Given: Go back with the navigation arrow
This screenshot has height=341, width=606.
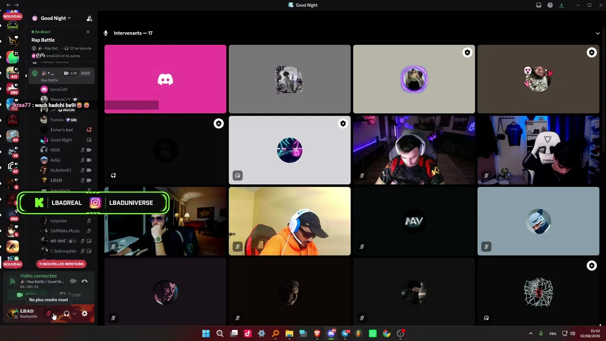Looking at the screenshot, I should coord(9,5).
